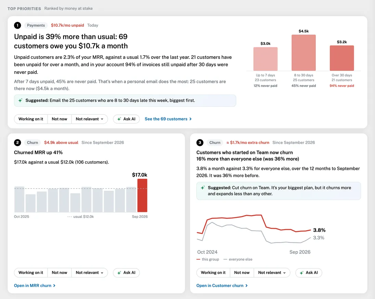Viewport: 375px width, 299px height.
Task: Click the '45% never paid' text
Action: coord(304,86)
